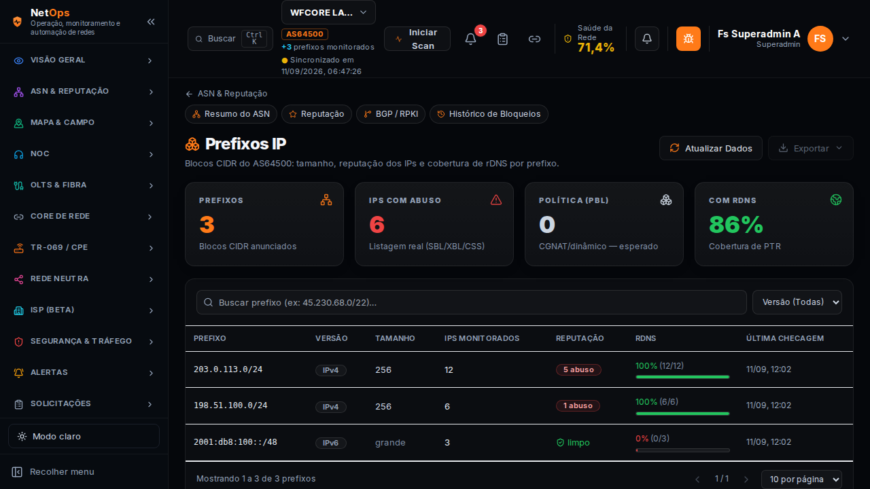
Task: Click the orange bug report icon
Action: (x=689, y=39)
